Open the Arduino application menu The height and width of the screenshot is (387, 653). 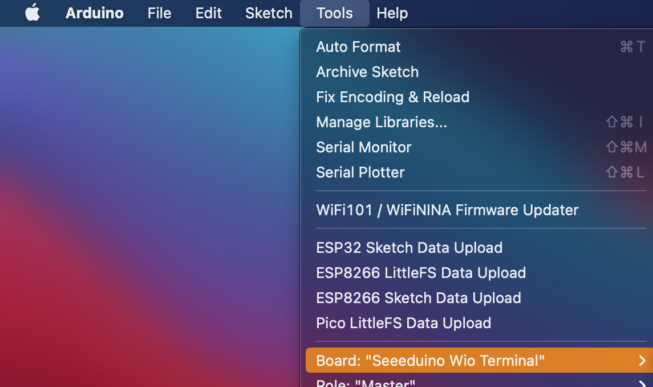click(94, 13)
